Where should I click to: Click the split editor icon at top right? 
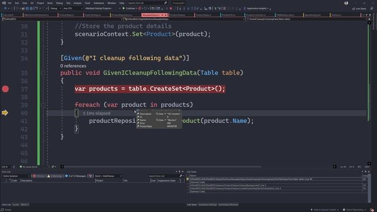click(369, 19)
